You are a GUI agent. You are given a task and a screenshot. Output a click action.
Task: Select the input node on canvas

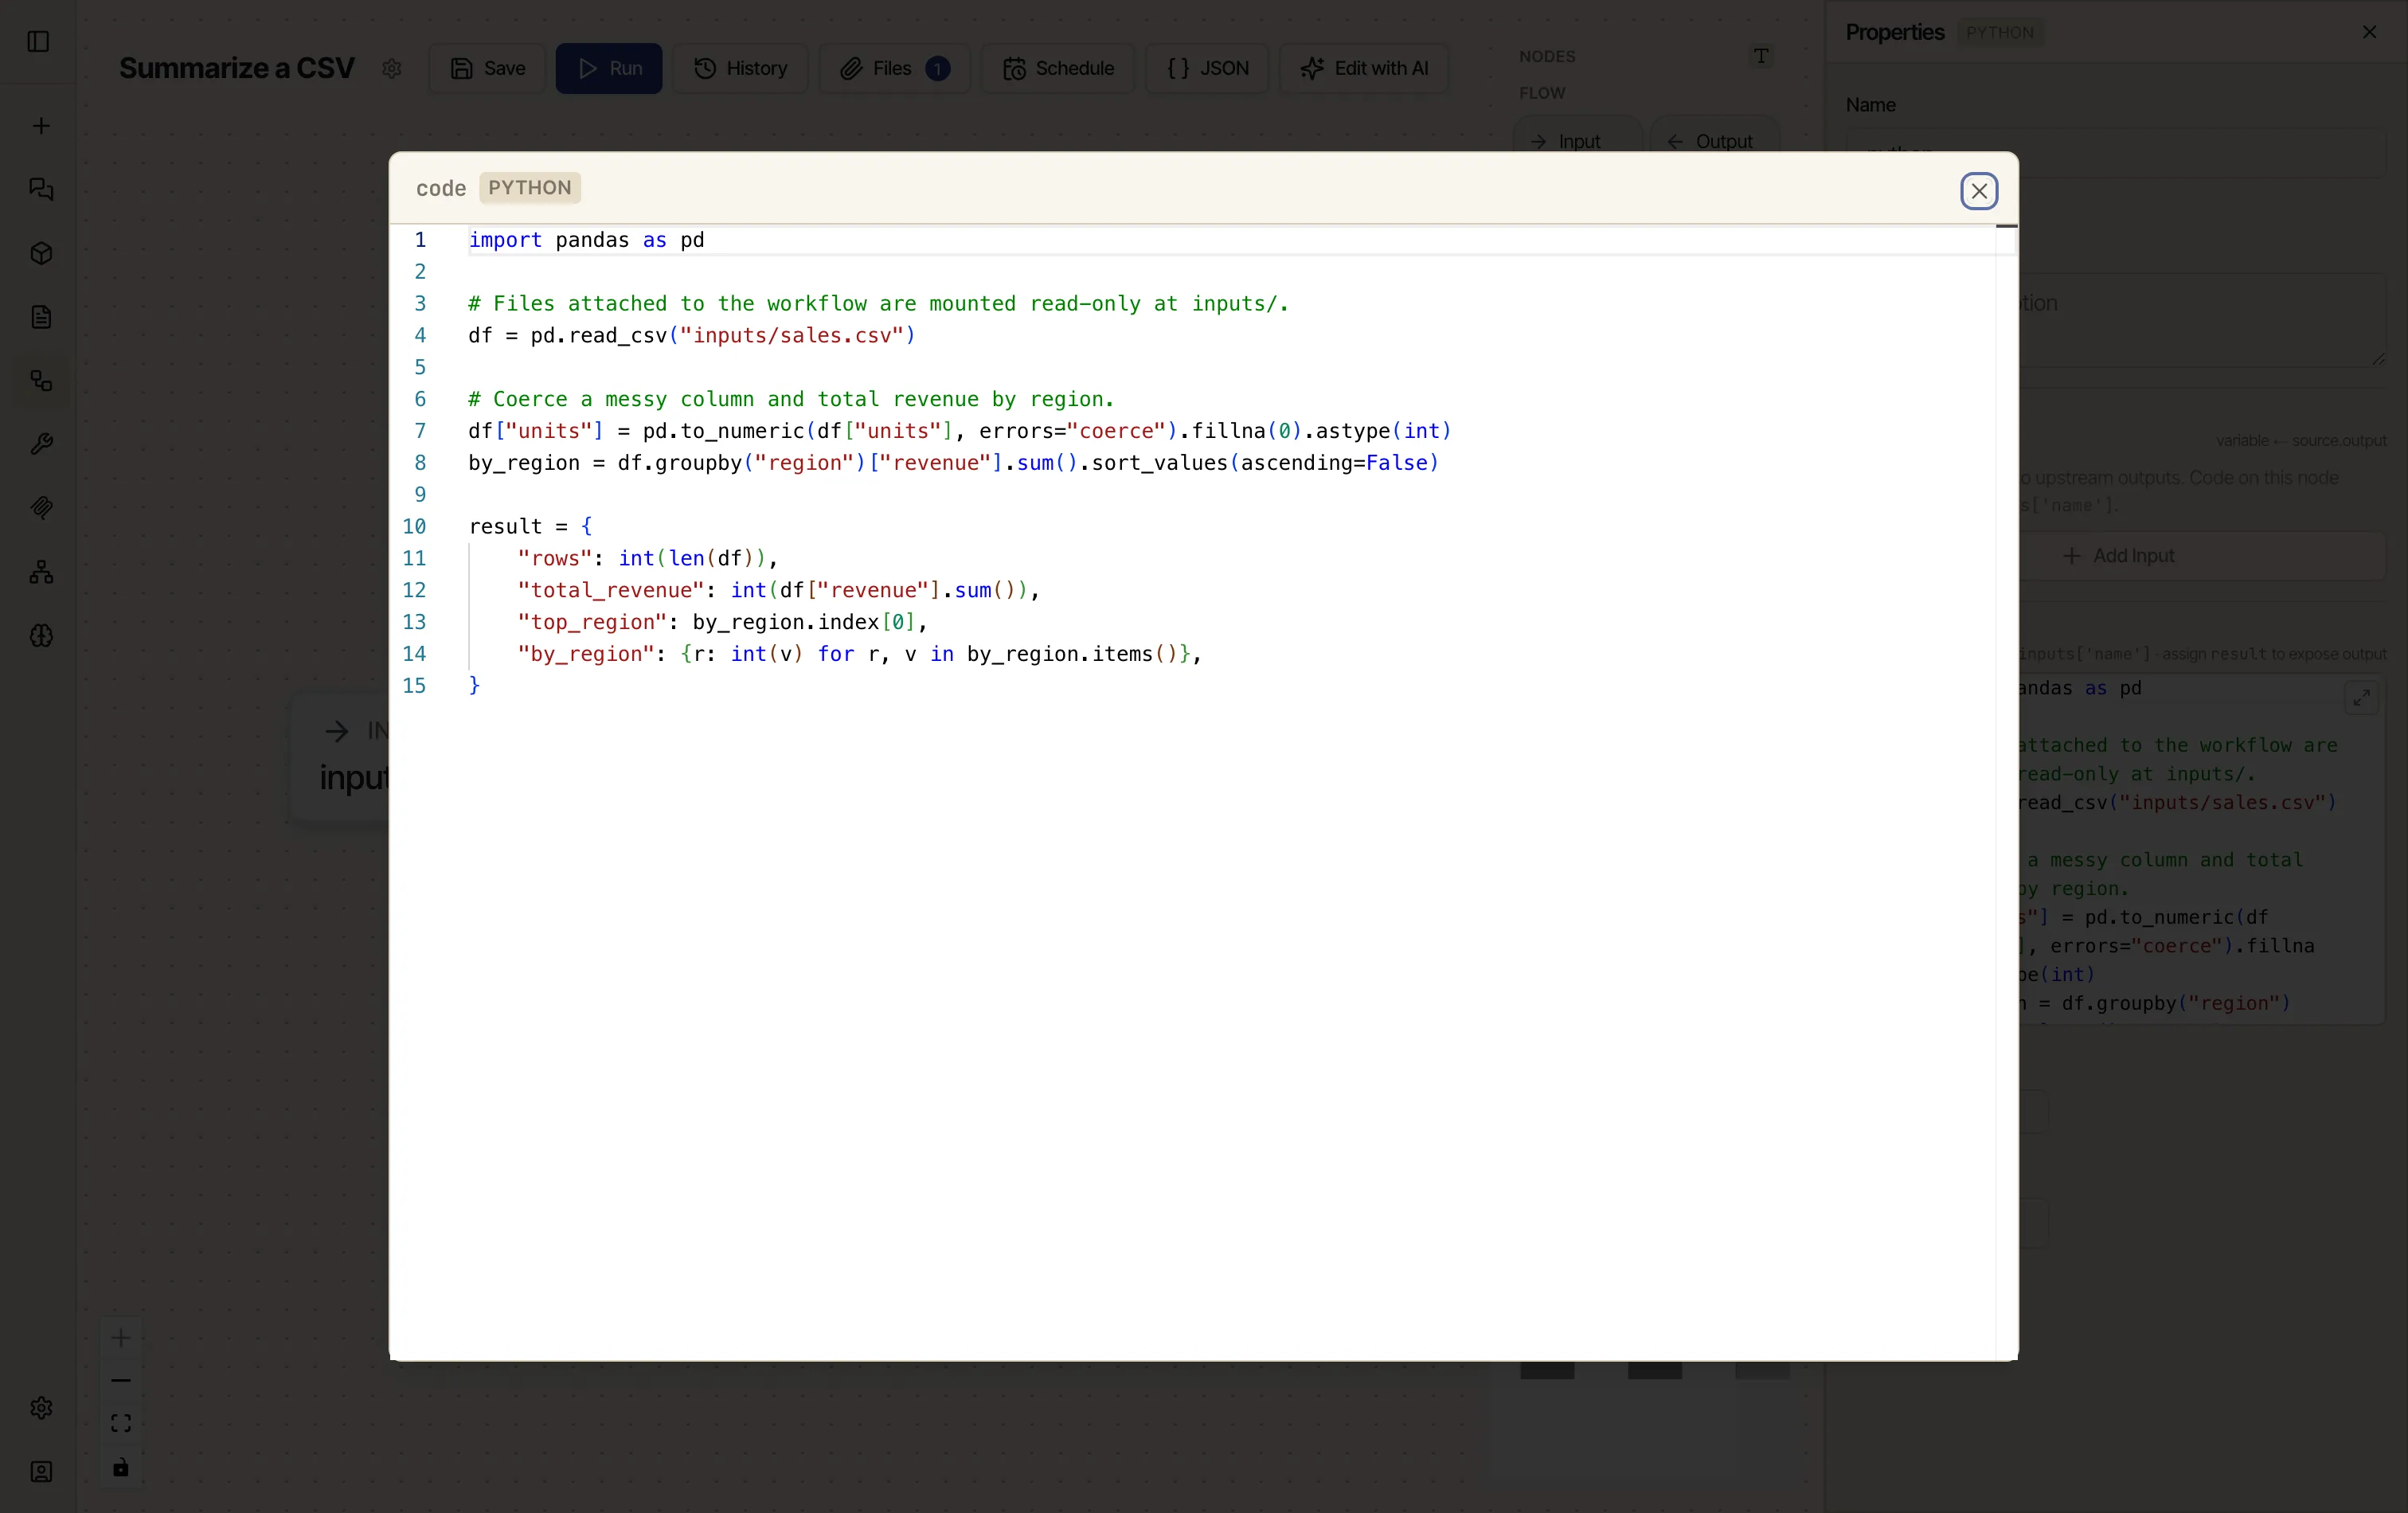coord(341,758)
